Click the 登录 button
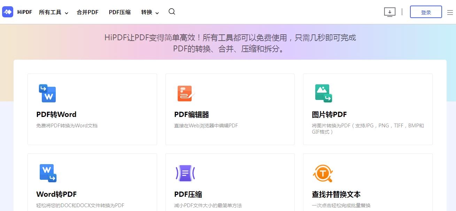This screenshot has height=211, width=456. [x=426, y=12]
